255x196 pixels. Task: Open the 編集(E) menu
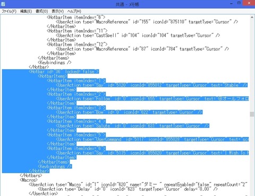click(26, 11)
